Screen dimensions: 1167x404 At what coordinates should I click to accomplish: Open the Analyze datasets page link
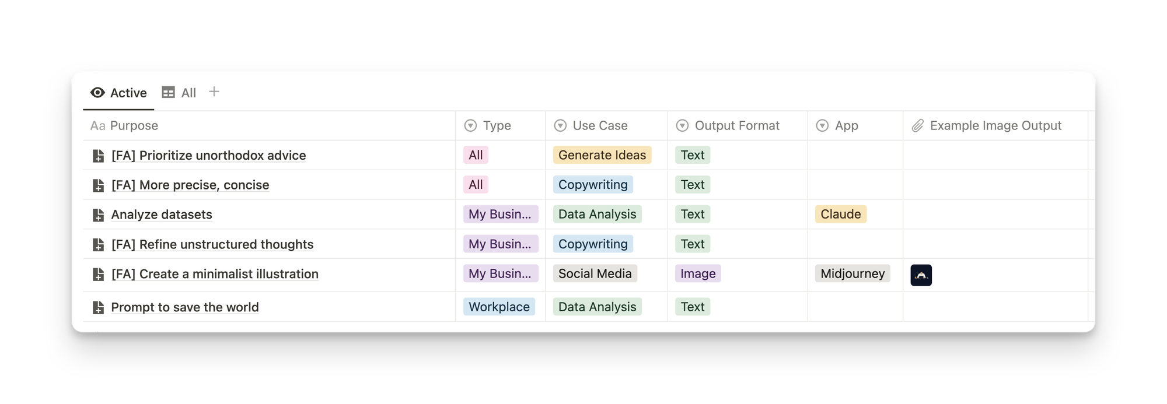[x=162, y=215]
